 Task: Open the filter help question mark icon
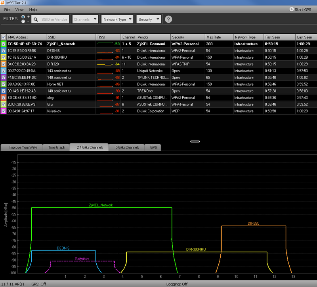click(x=168, y=19)
